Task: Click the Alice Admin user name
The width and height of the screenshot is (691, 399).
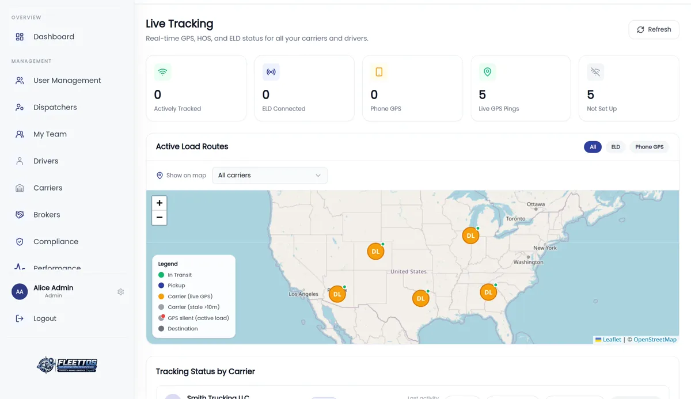Action: (53, 288)
